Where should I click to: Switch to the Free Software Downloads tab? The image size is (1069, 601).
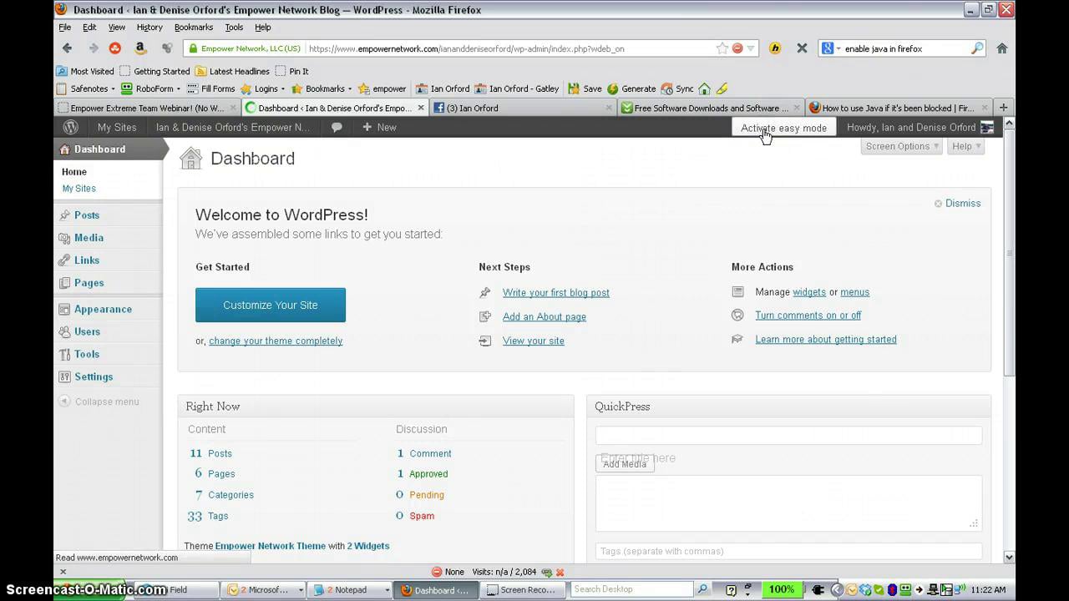[710, 108]
